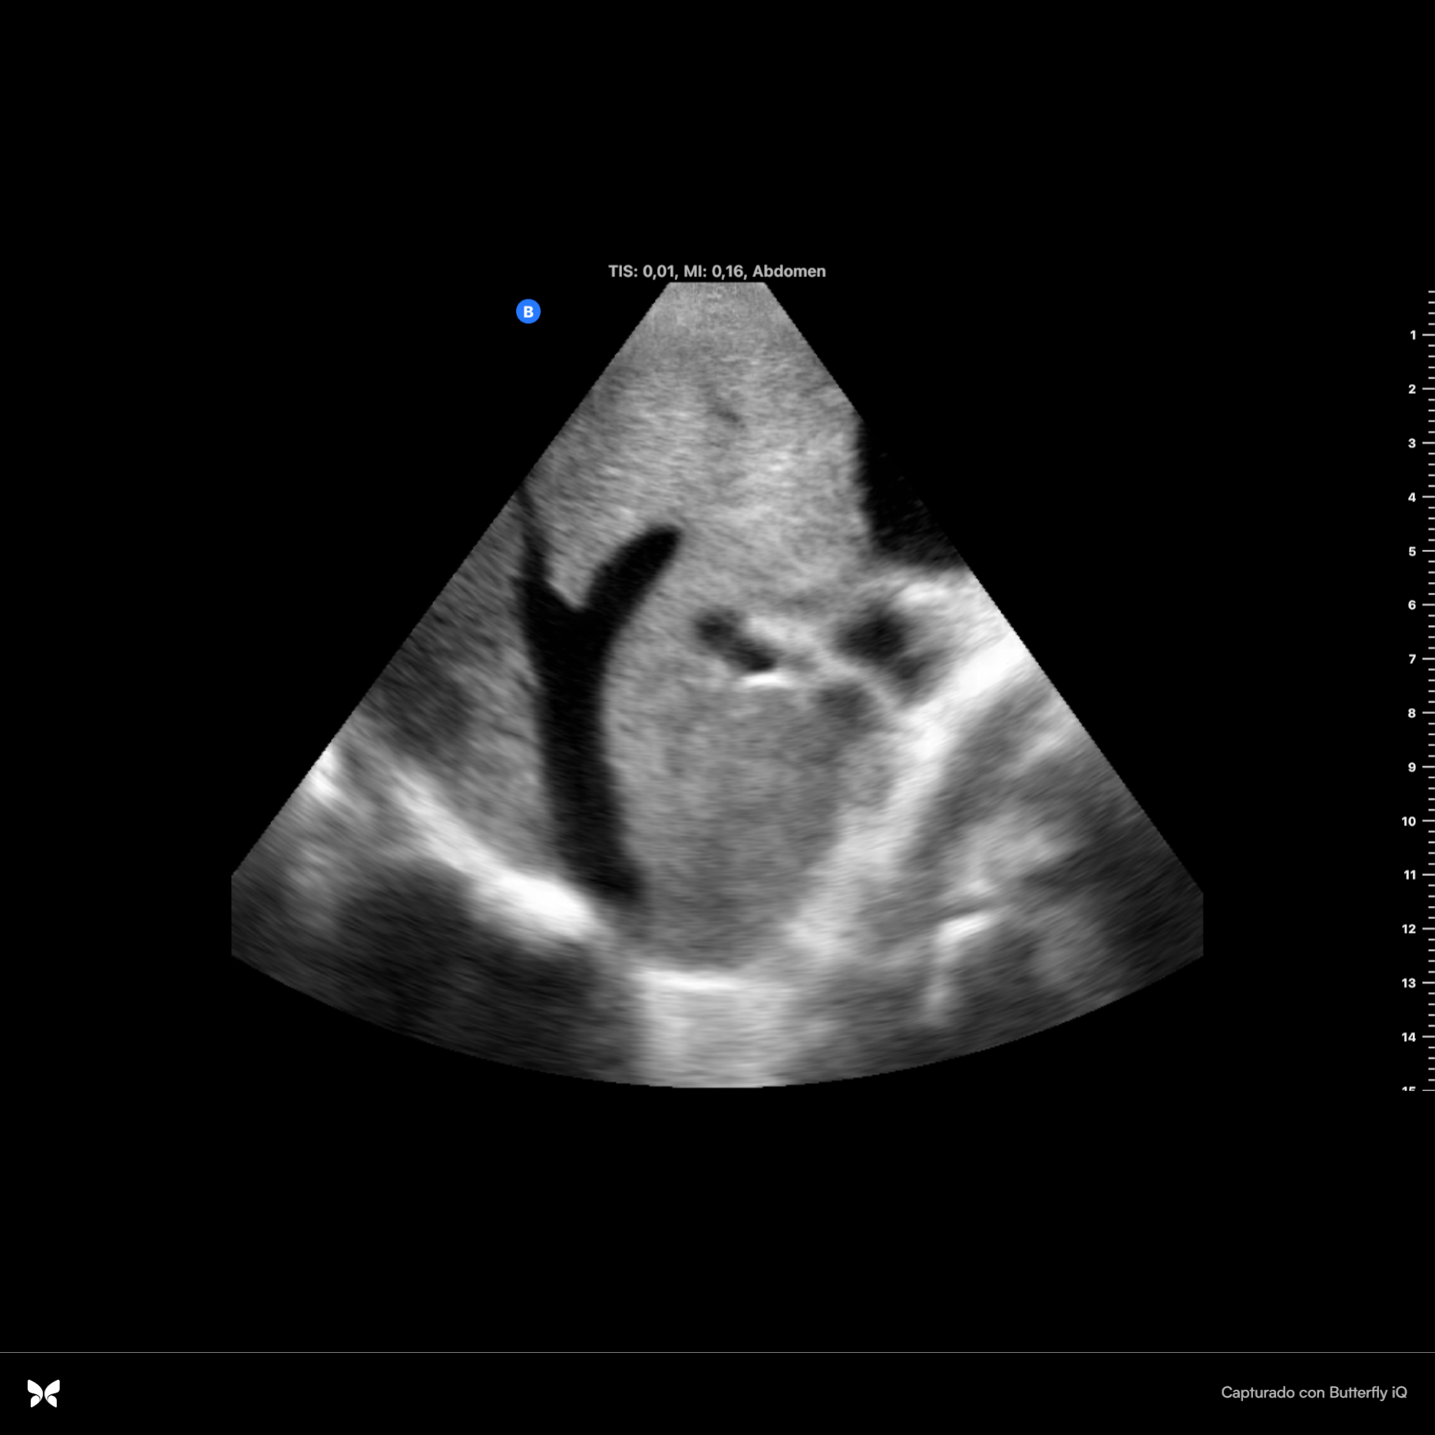Screen dimensions: 1435x1435
Task: Click depth scale number 14
Action: pos(1409,1037)
